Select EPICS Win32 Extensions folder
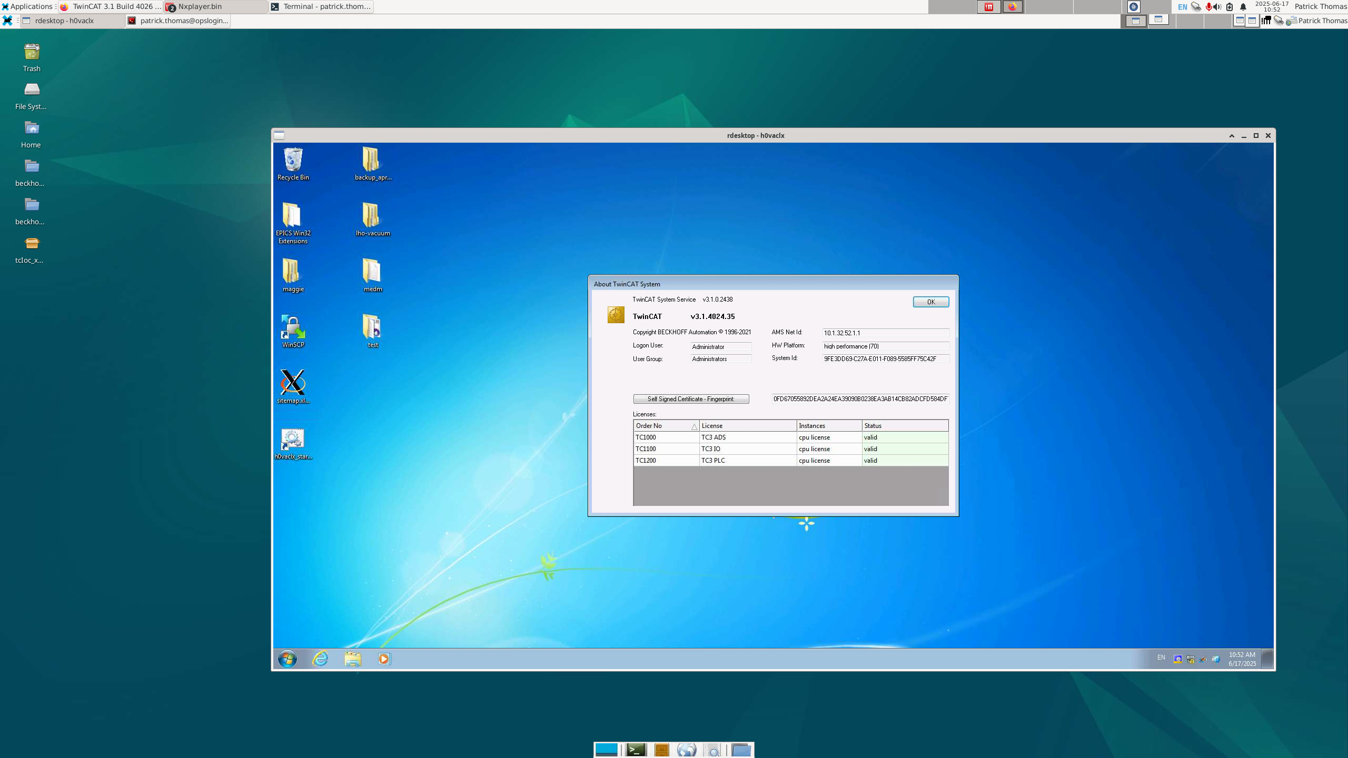1348x758 pixels. click(x=293, y=223)
